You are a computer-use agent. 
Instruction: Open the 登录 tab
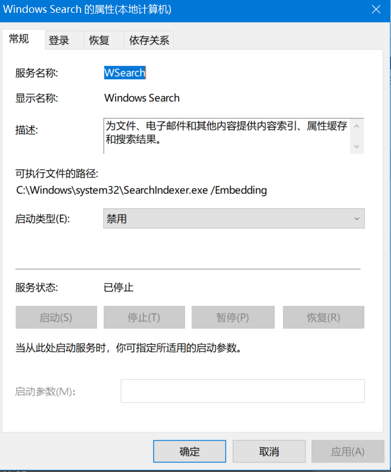(x=59, y=40)
